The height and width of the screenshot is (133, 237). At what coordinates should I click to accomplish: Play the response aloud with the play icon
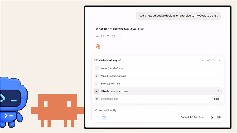[103, 36]
